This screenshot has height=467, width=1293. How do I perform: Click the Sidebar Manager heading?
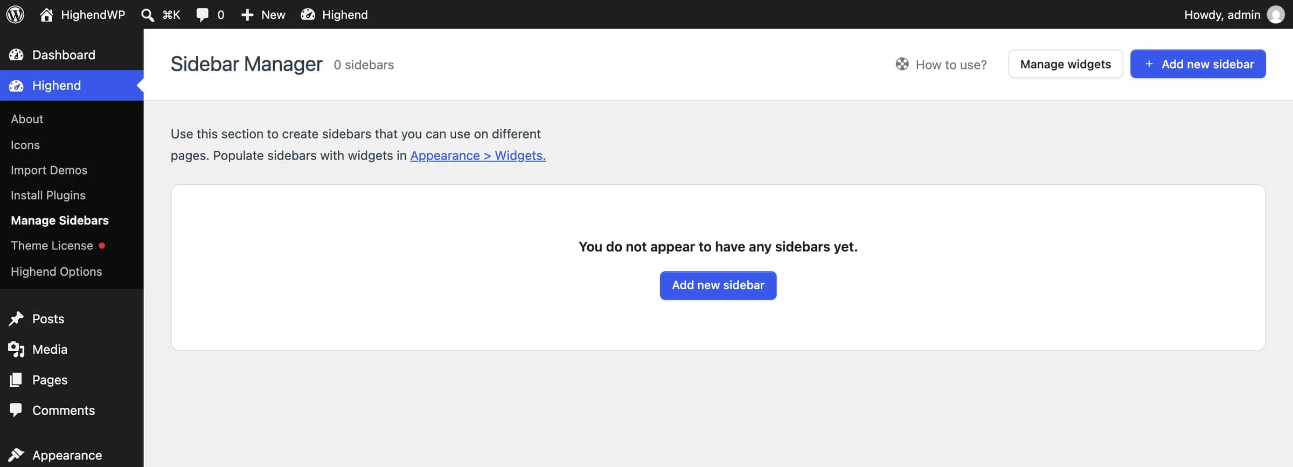click(x=247, y=64)
